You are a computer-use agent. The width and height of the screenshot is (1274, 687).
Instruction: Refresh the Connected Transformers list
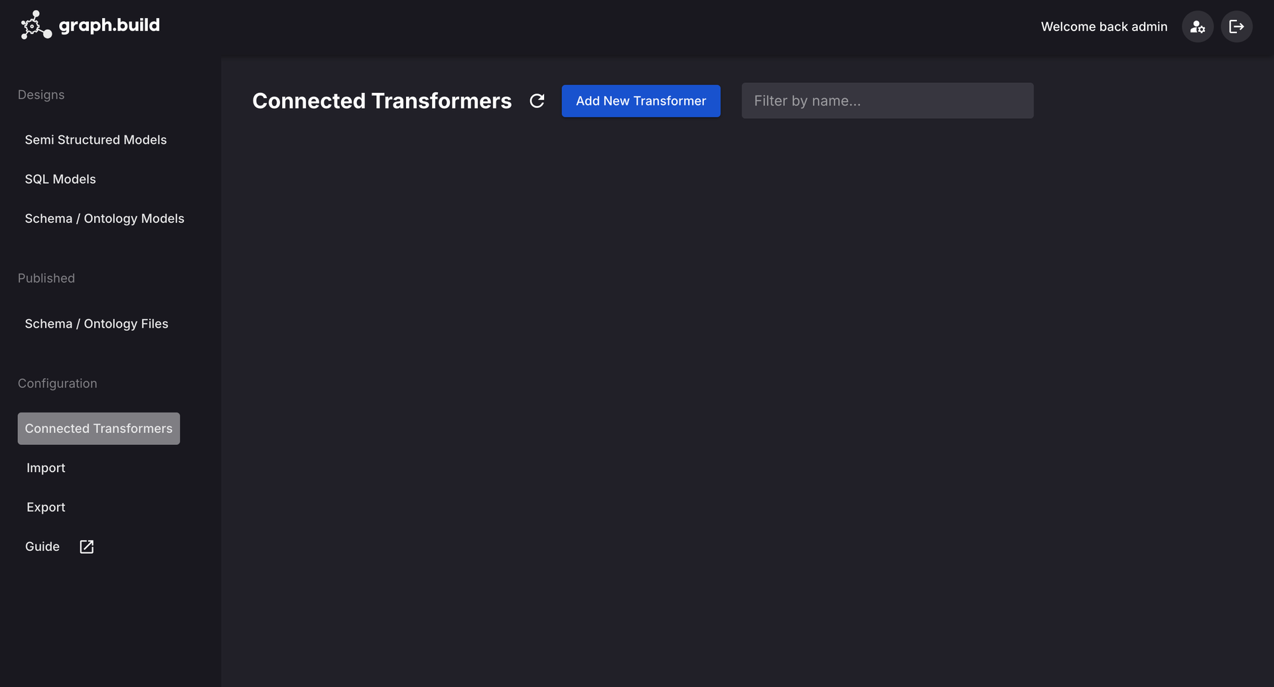pos(537,101)
